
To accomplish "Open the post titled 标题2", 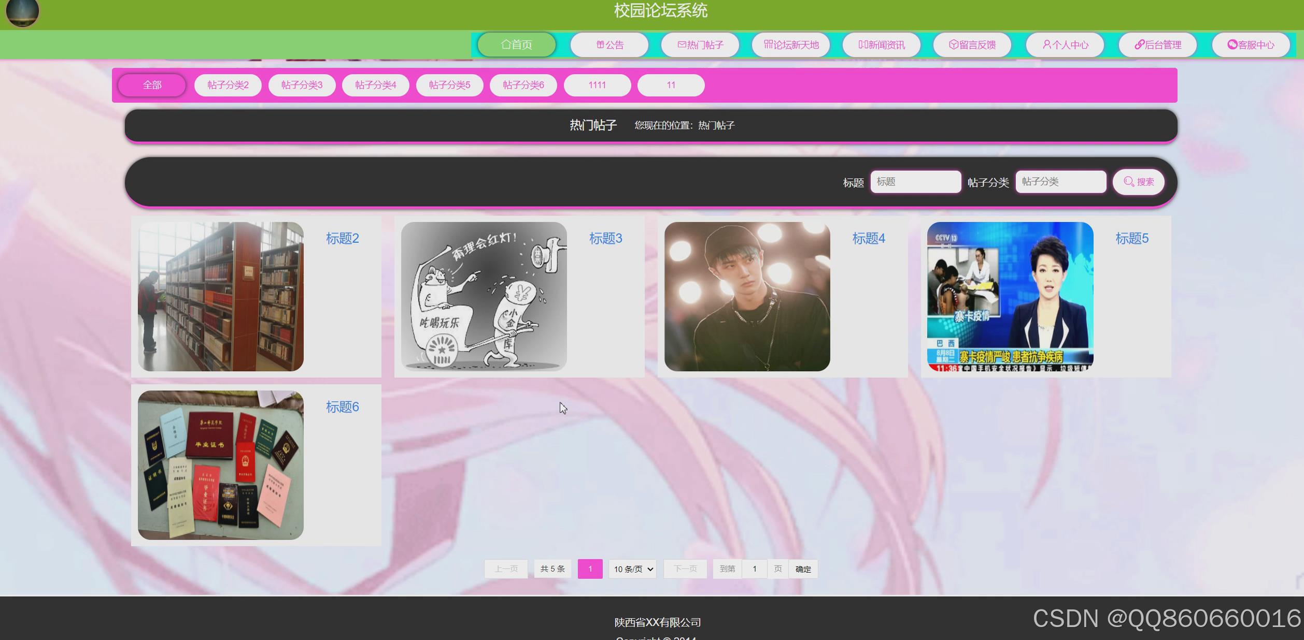I will 343,238.
